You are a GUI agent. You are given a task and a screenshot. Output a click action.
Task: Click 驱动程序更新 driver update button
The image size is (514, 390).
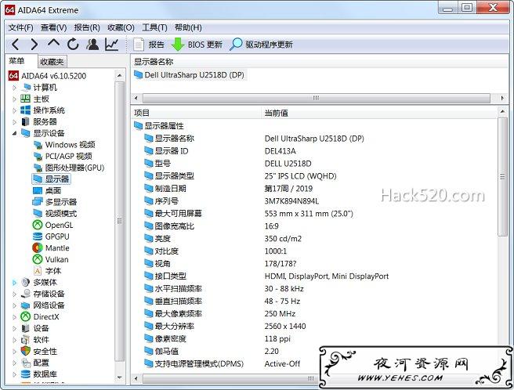(x=261, y=44)
